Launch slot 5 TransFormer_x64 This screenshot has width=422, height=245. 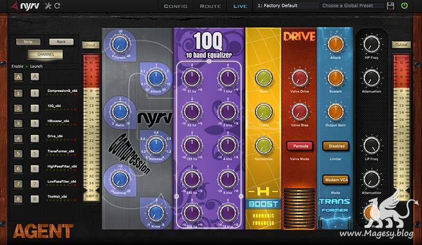click(35, 153)
